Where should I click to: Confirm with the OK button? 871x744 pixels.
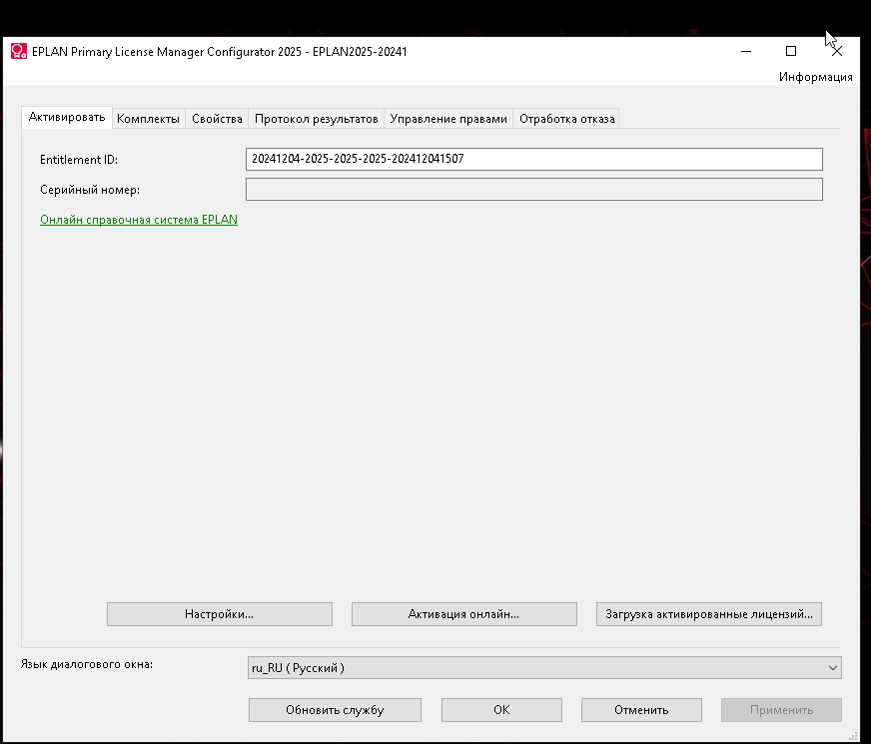pyautogui.click(x=501, y=710)
